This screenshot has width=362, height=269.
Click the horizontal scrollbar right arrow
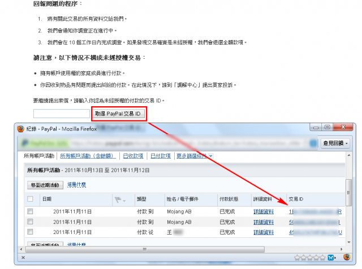(342, 249)
